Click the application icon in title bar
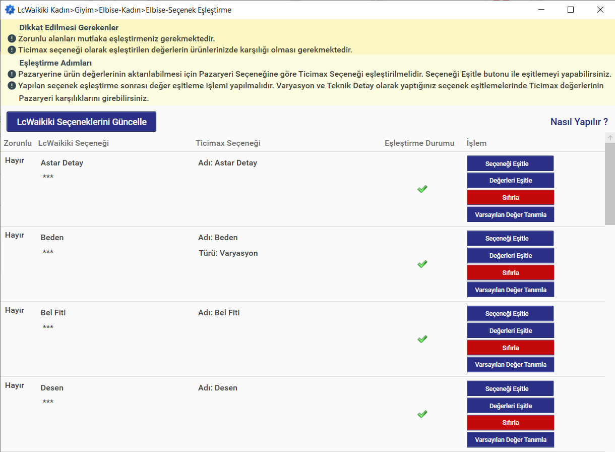Screen dimensions: 615x452 [10, 10]
